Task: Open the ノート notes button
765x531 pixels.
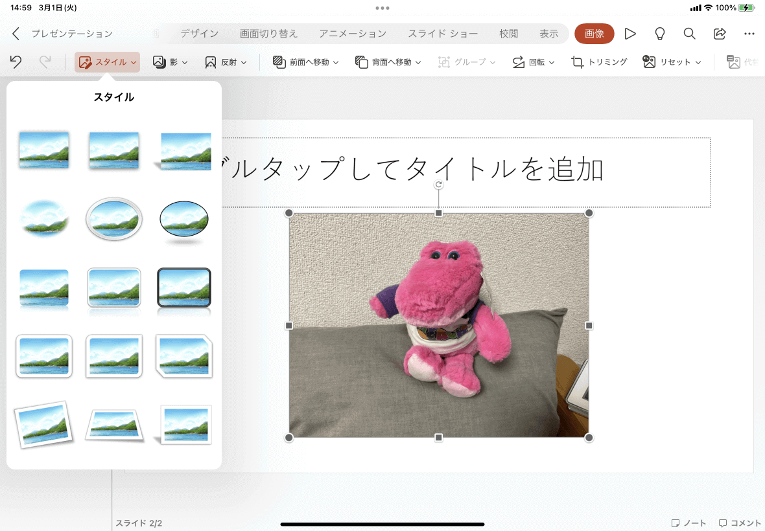Action: point(688,523)
